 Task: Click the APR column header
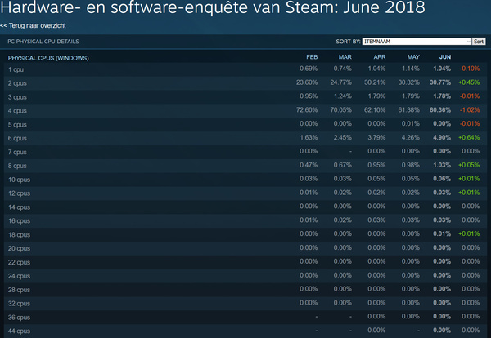[x=380, y=57]
